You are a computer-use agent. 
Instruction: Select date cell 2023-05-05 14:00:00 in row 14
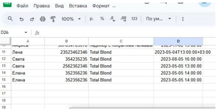[x=178, y=73]
